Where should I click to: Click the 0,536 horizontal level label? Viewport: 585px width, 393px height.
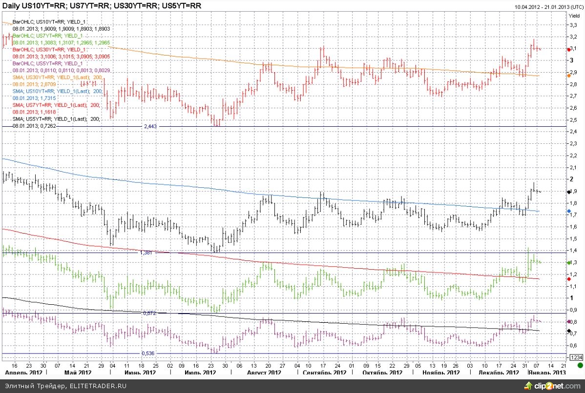(148, 353)
